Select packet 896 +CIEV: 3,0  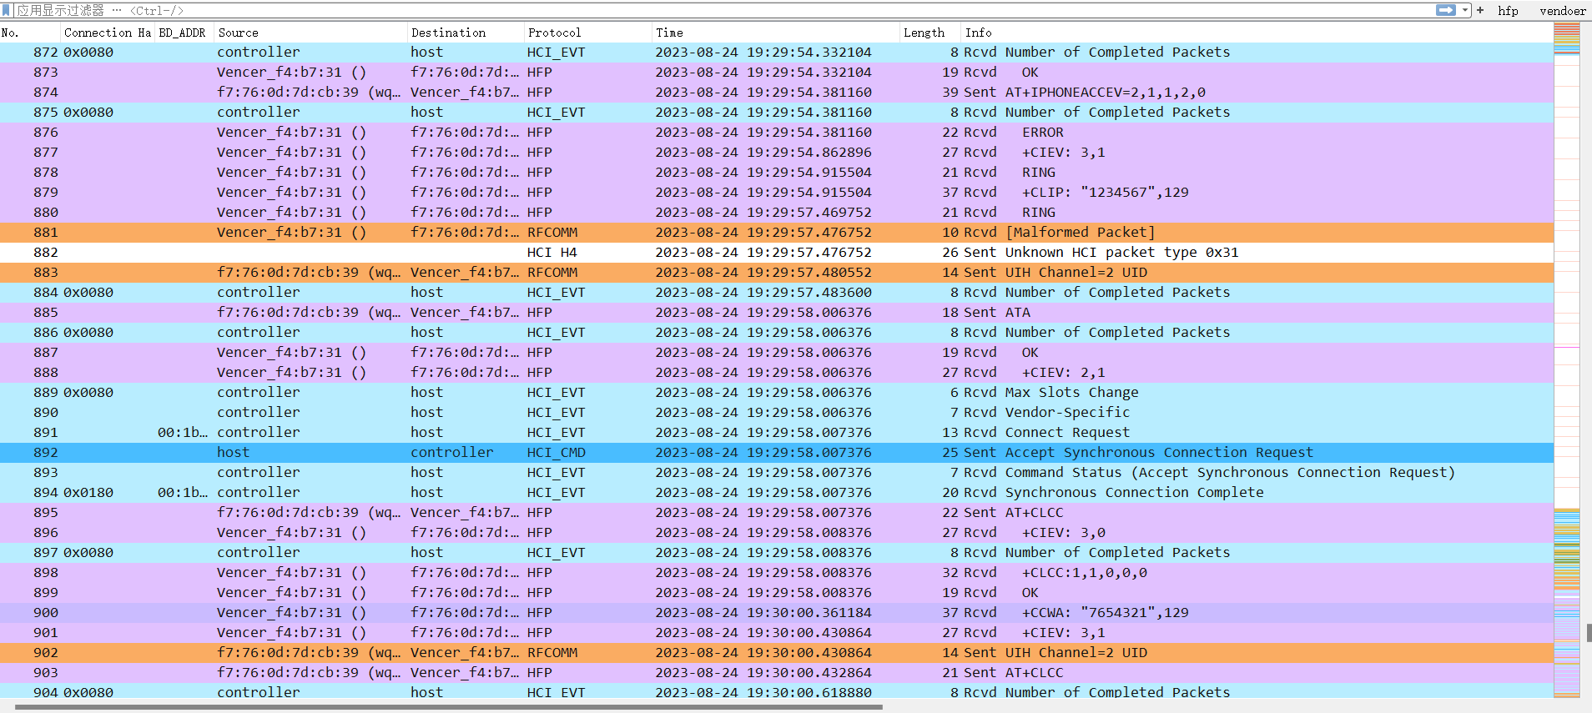pyautogui.click(x=776, y=532)
